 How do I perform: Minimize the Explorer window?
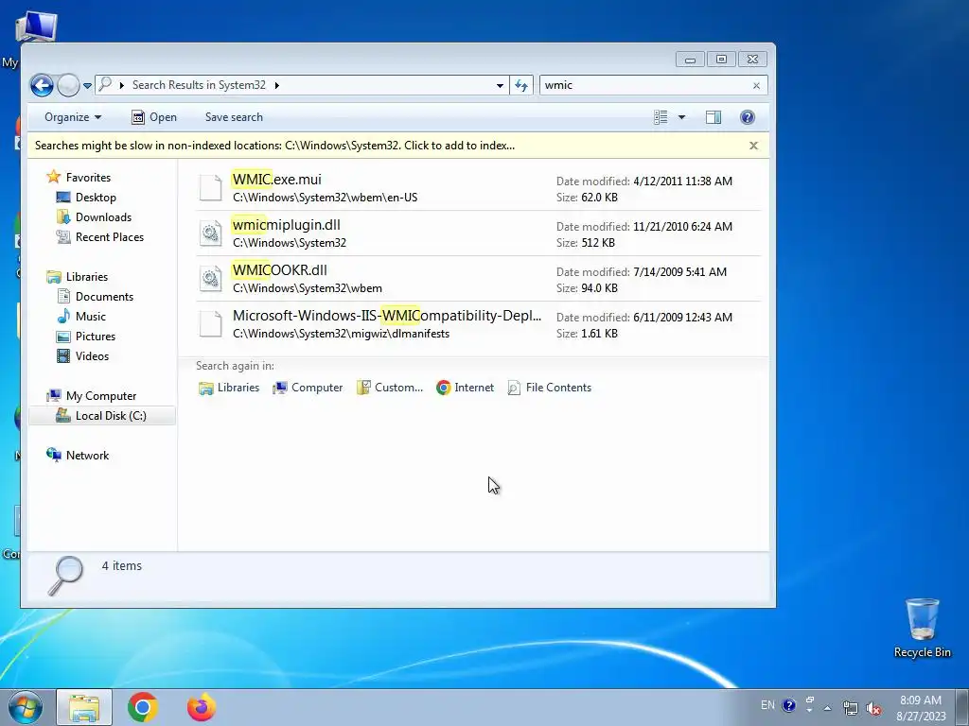(690, 60)
